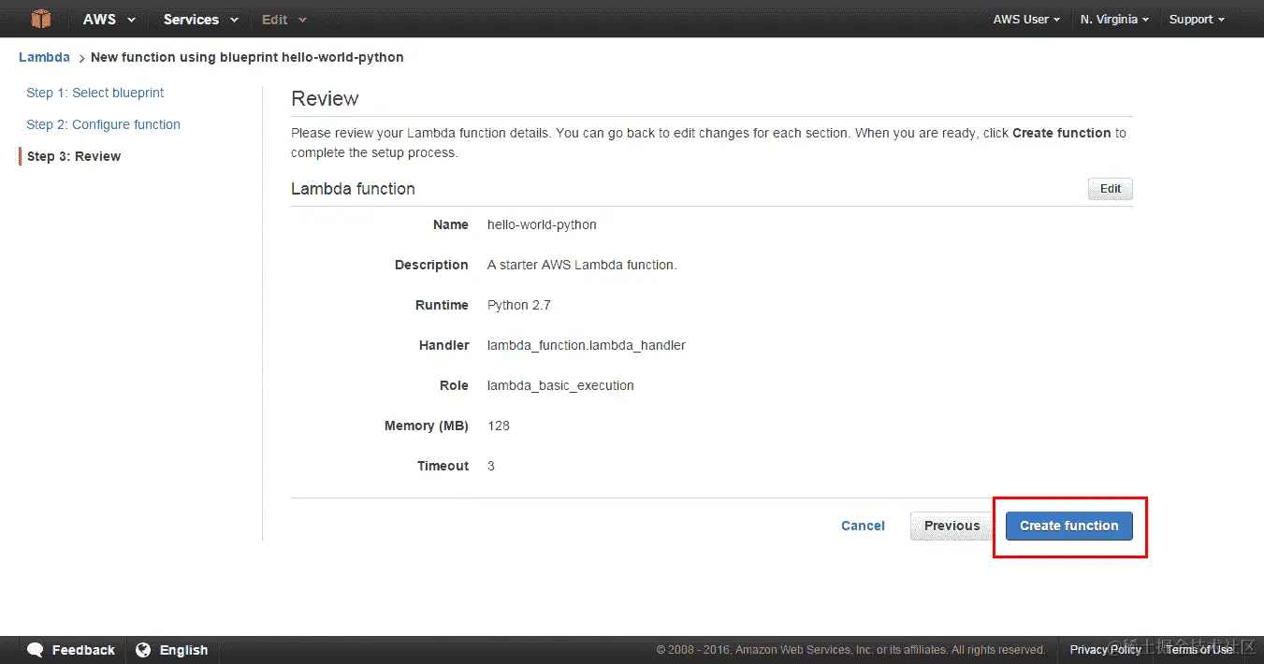The height and width of the screenshot is (664, 1264).
Task: Change region from N. Virginia dropdown
Action: coord(1114,19)
